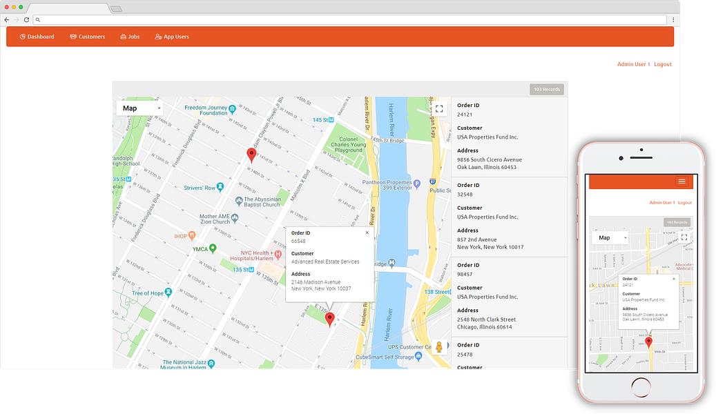Click the NYC Health + Hospitals/Harlem icon
Screen dimensions: 716x414
(x=278, y=254)
